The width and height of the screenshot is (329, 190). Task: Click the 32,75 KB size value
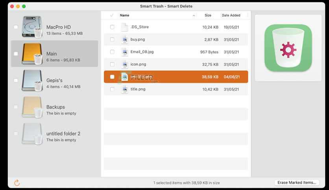(x=210, y=64)
